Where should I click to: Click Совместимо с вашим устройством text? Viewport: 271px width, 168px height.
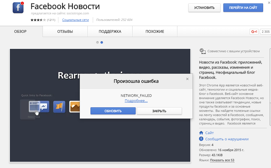pos(233,51)
